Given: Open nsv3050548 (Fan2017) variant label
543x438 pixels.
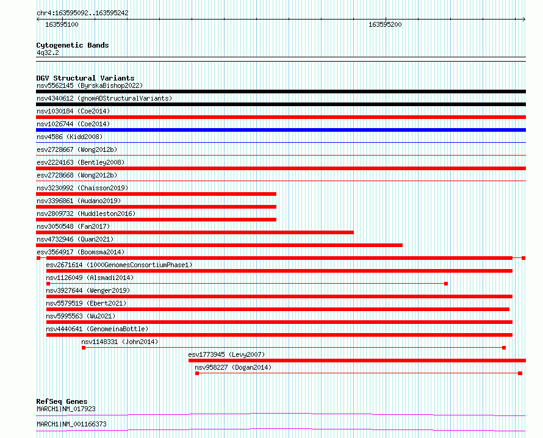Looking at the screenshot, I should pyautogui.click(x=73, y=226).
